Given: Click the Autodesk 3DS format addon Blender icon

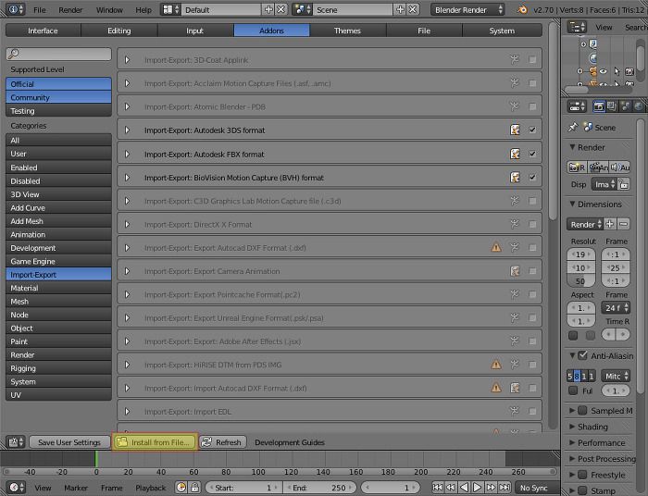Looking at the screenshot, I should click(x=515, y=130).
